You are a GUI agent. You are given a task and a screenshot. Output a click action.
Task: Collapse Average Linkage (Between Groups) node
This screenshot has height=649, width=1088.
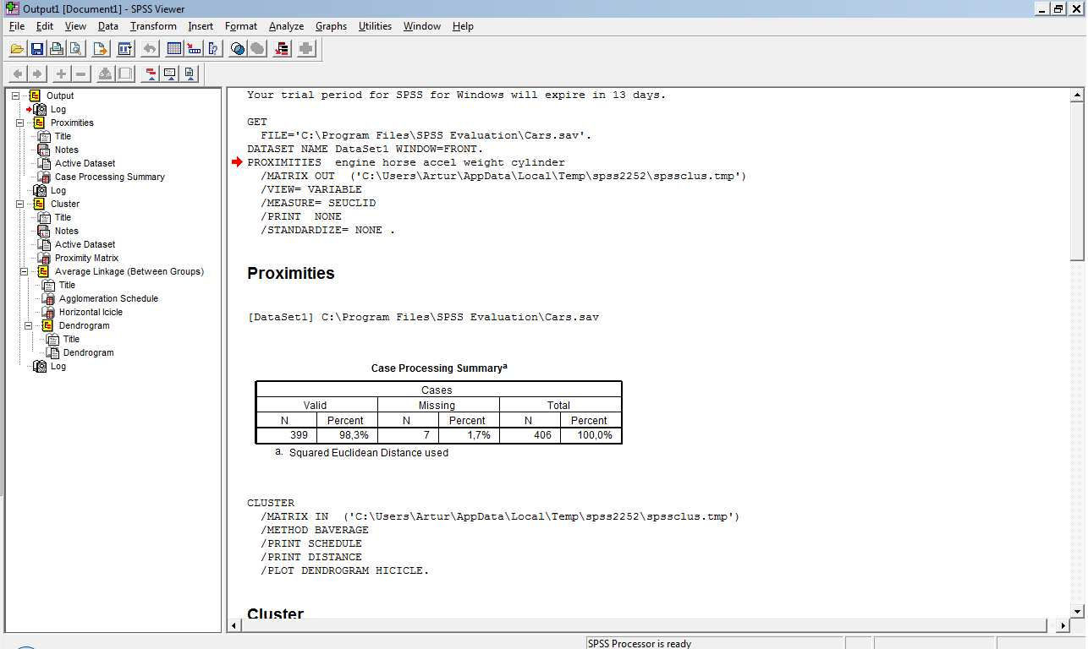(x=24, y=271)
